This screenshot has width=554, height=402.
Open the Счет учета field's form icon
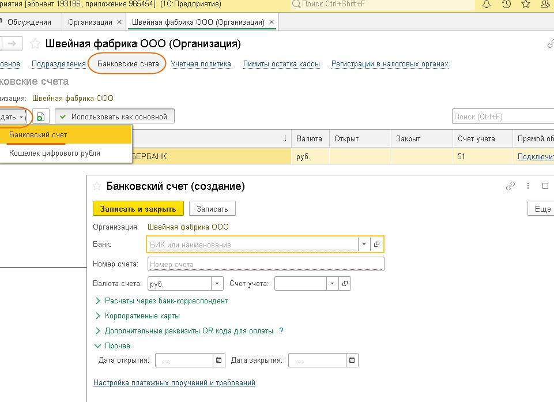(345, 284)
